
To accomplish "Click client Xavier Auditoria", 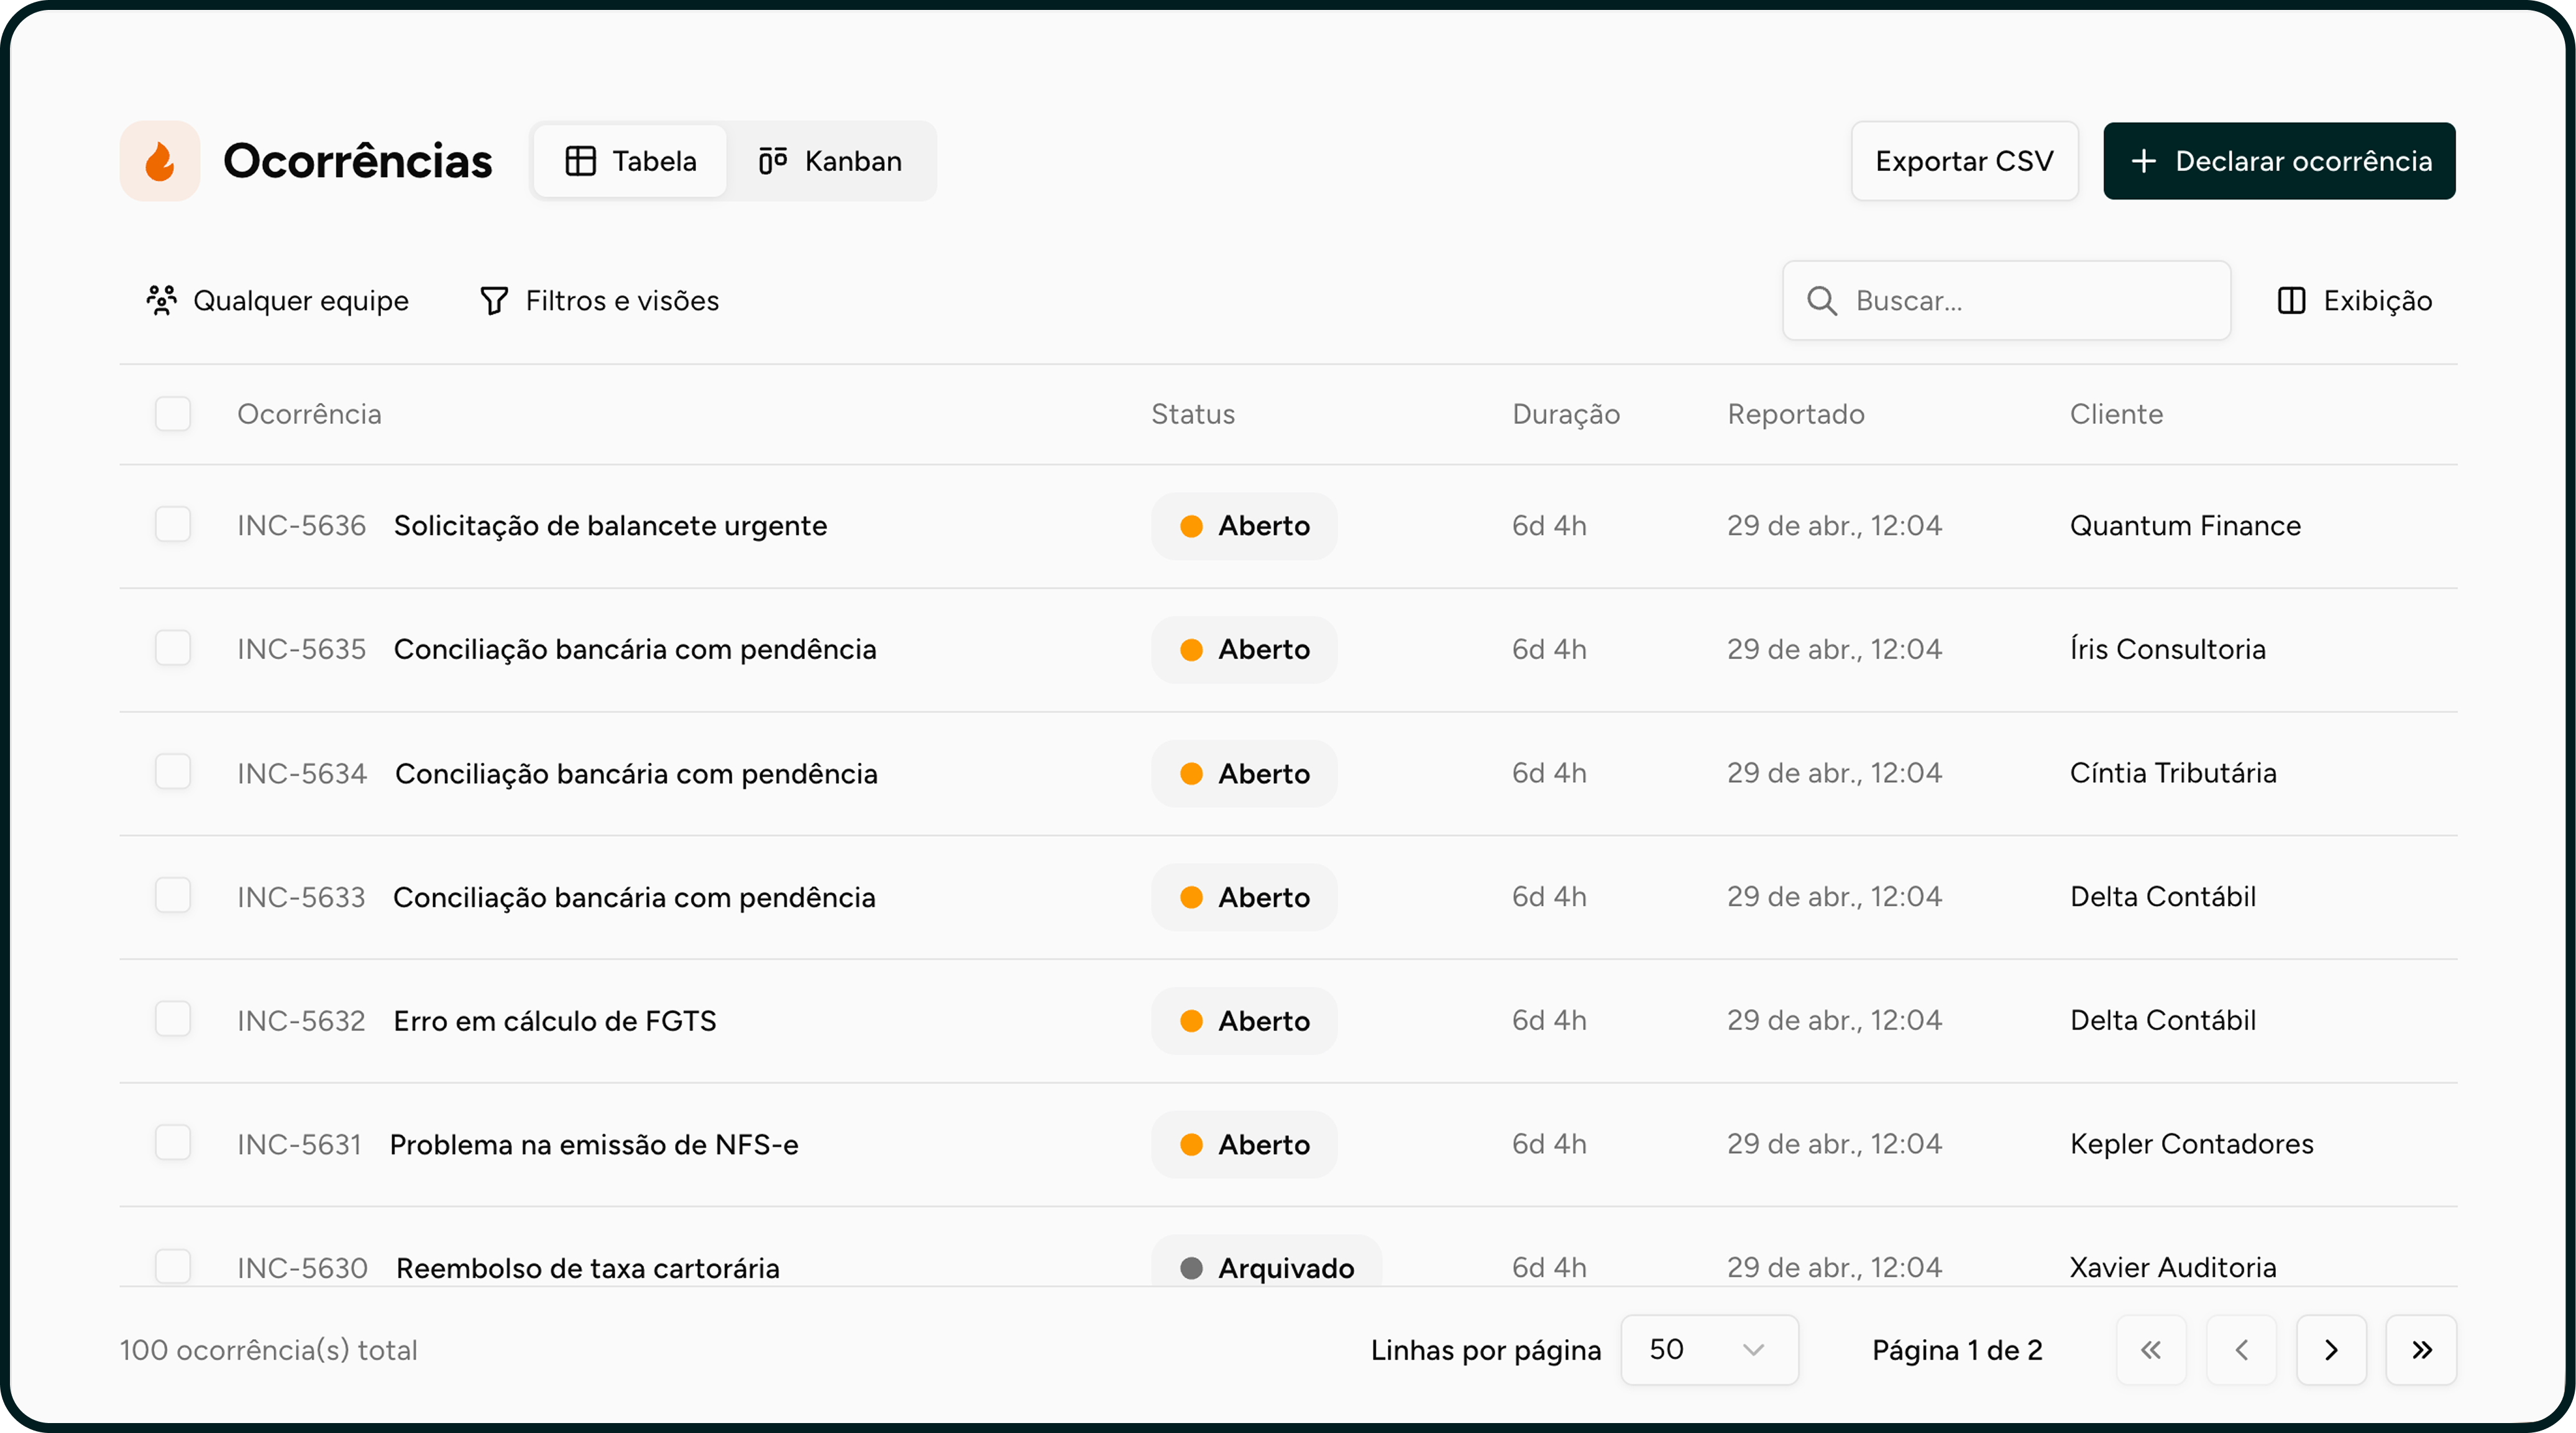I will click(x=2172, y=1268).
